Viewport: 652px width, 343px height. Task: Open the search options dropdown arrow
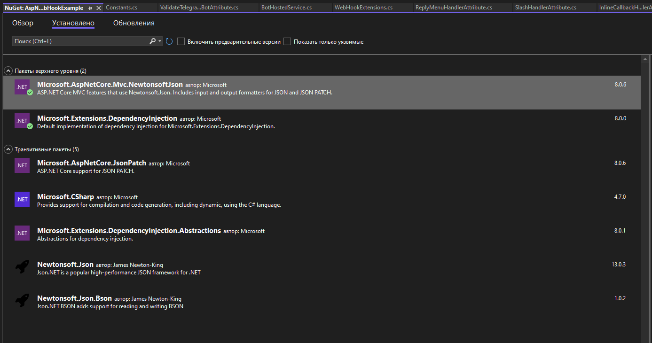pos(160,41)
